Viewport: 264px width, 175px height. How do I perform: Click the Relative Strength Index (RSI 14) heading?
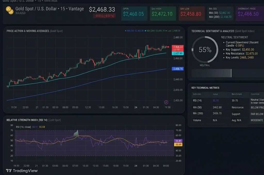click(27, 120)
